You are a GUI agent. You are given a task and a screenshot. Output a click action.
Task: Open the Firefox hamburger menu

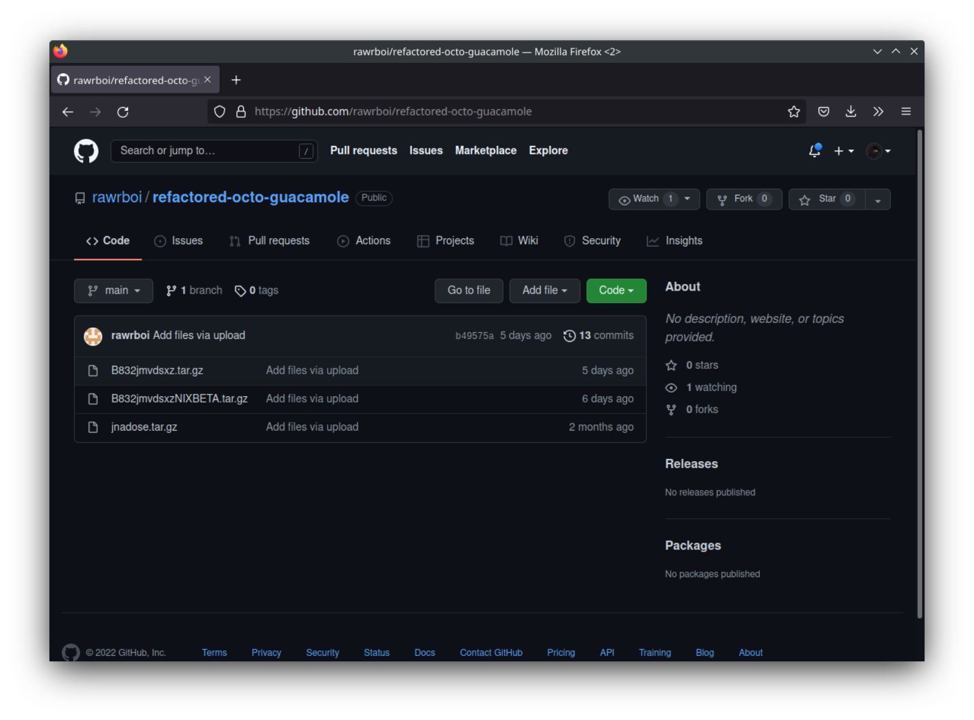tap(906, 111)
